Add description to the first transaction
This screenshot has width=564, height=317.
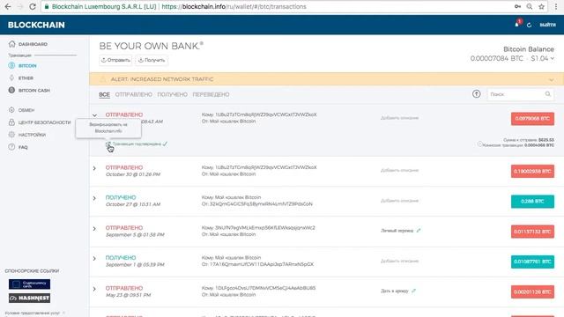coord(399,118)
